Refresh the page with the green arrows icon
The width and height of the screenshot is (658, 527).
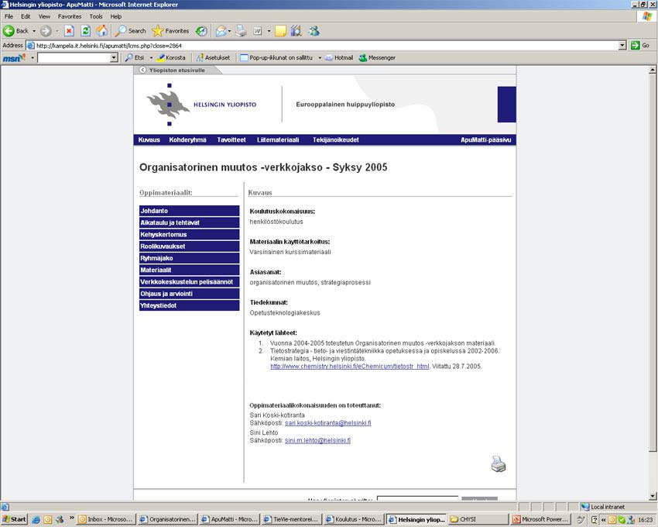tap(86, 31)
